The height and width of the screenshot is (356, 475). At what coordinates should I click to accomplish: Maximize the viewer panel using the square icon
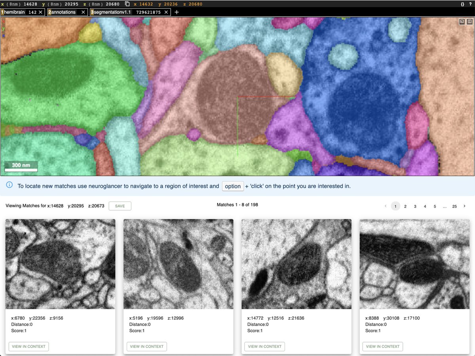coord(462,22)
